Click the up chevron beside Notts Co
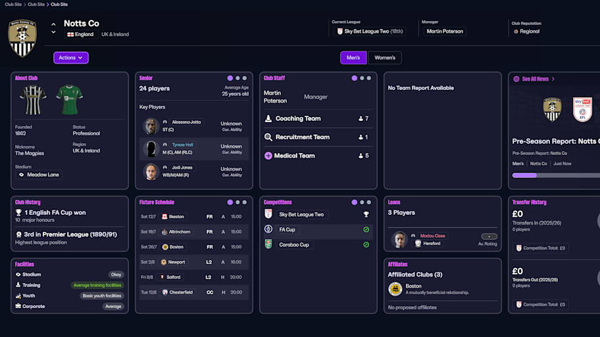Viewport: 600px width, 337px height. tap(53, 25)
